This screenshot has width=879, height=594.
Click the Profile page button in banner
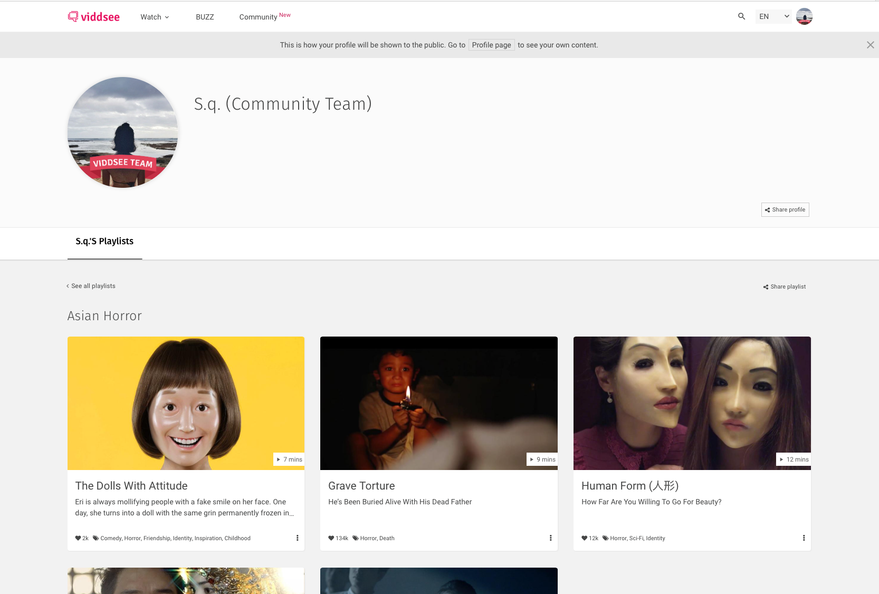[491, 45]
